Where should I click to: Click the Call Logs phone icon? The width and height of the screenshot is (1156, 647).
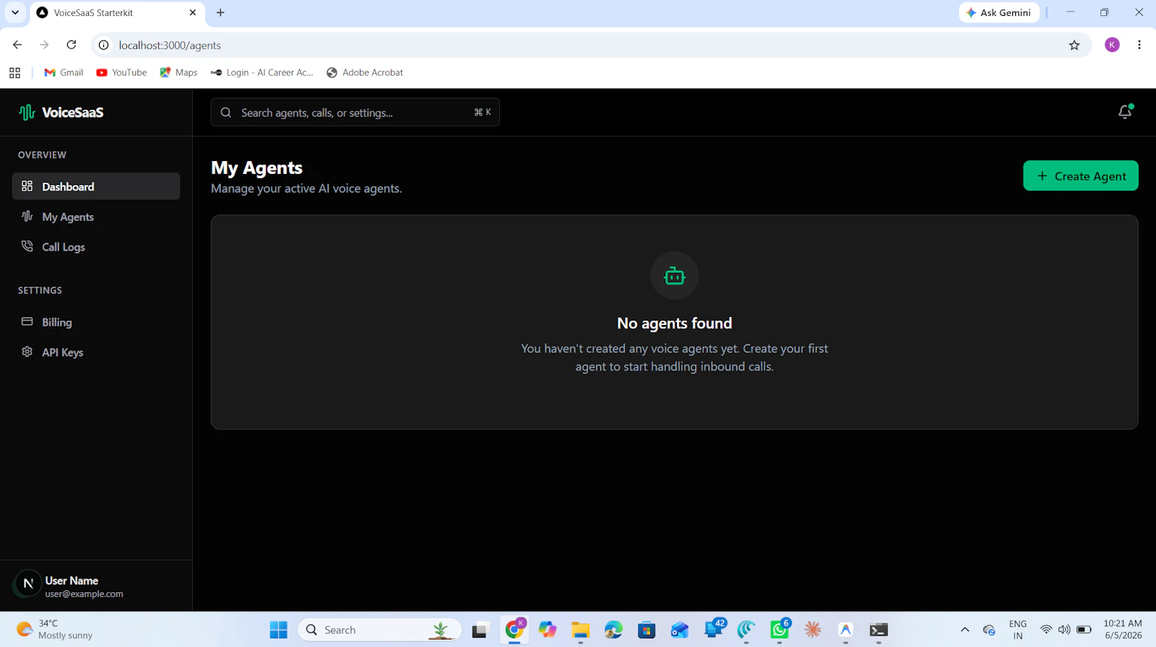tap(27, 246)
